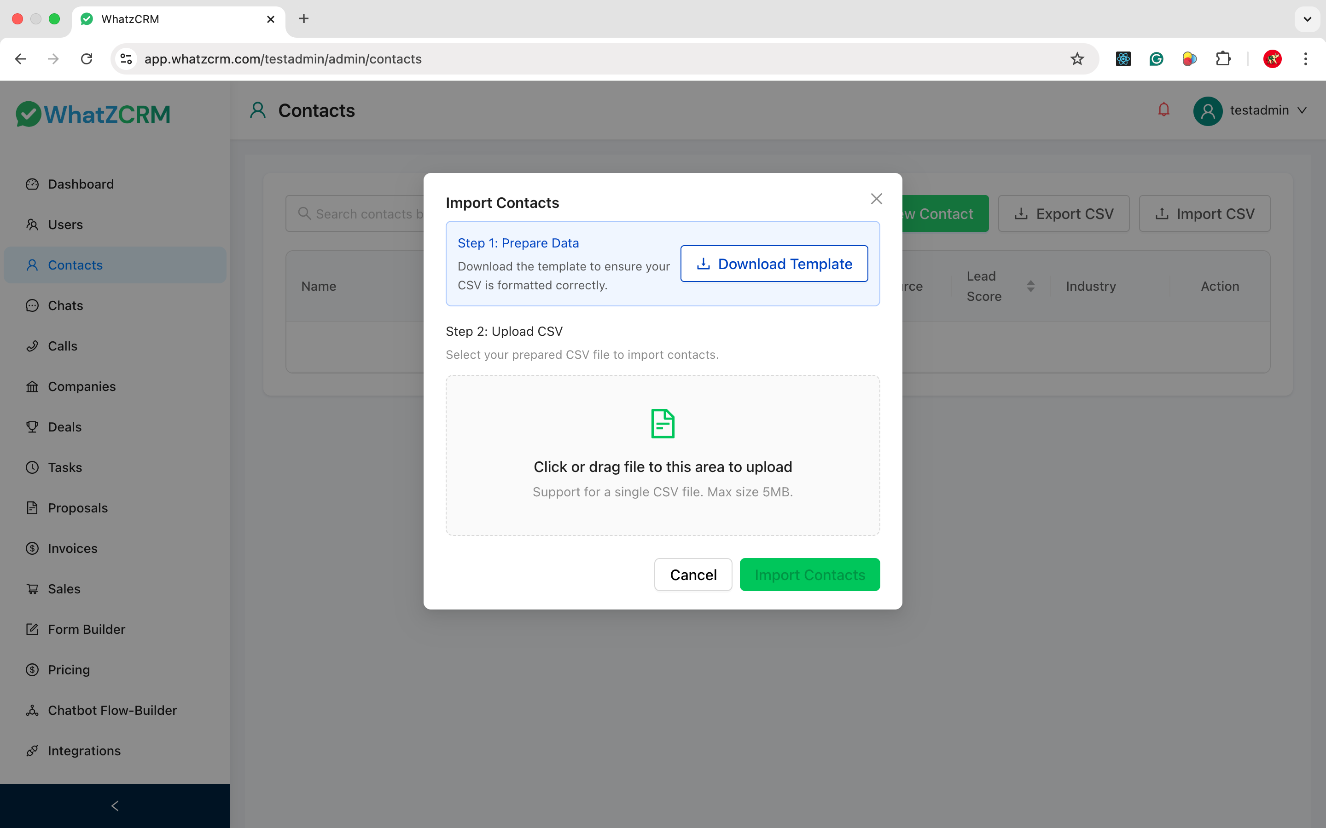The width and height of the screenshot is (1326, 828).
Task: Select the Chats speech bubble icon
Action: 32,305
